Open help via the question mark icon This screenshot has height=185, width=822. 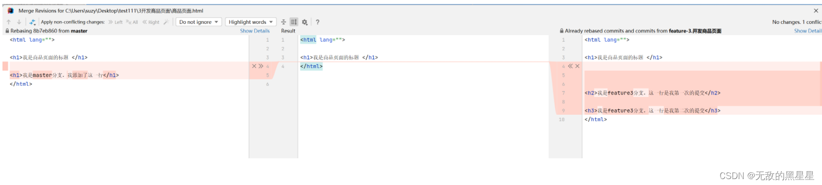click(x=317, y=22)
